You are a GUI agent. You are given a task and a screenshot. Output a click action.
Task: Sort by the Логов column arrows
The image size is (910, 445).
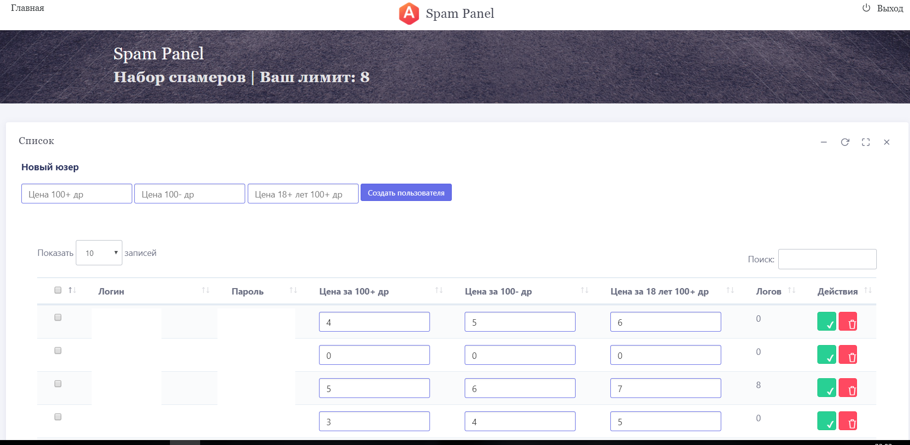(x=792, y=290)
